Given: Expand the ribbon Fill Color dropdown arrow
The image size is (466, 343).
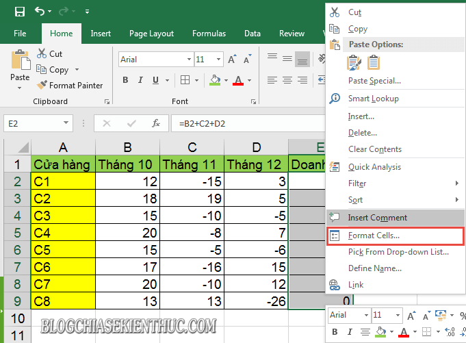Looking at the screenshot, I should [x=226, y=80].
